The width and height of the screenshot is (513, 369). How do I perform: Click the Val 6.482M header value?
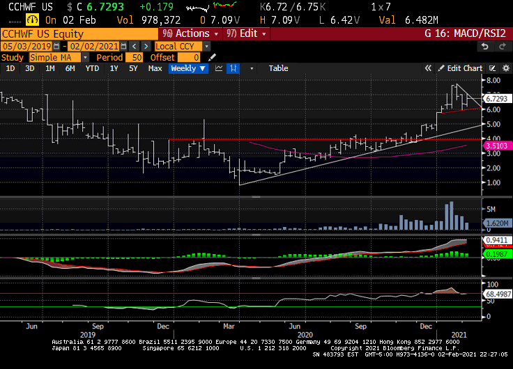(x=408, y=20)
